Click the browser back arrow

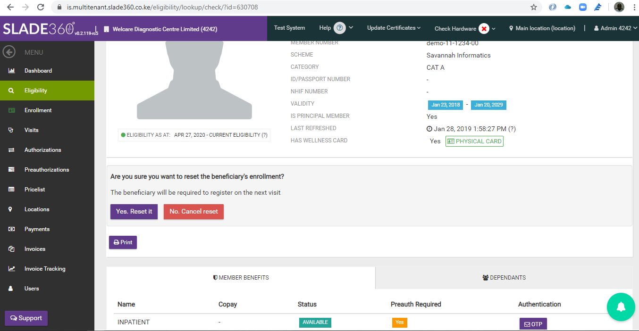coord(10,7)
